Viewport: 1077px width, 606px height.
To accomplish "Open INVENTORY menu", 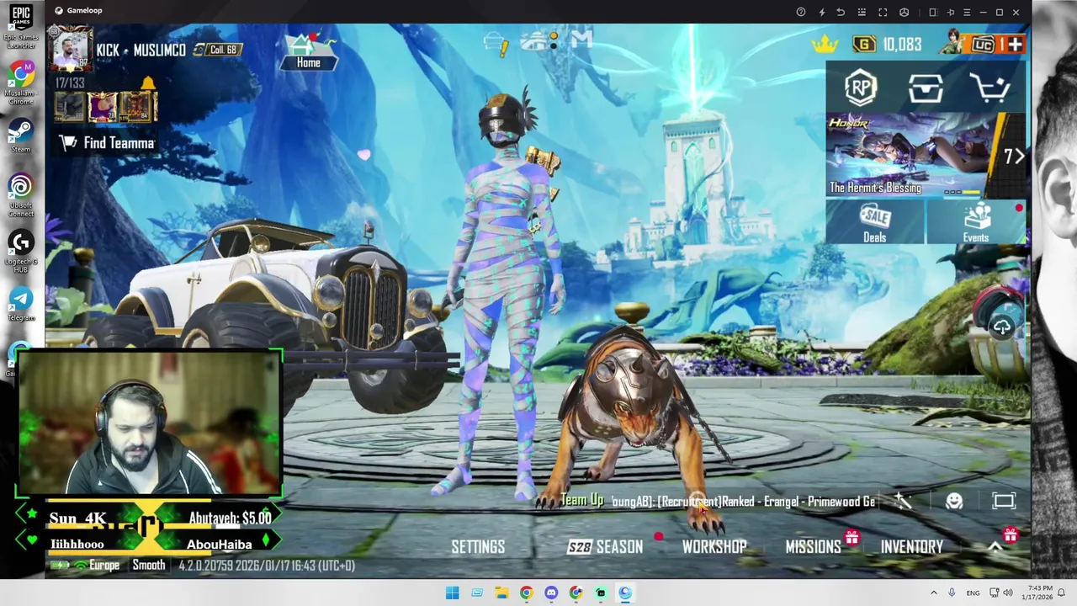I will 911,547.
